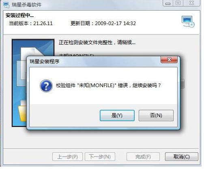Close the 瑞星安装程序 dialog with red X
The width and height of the screenshot is (204, 171).
169,60
